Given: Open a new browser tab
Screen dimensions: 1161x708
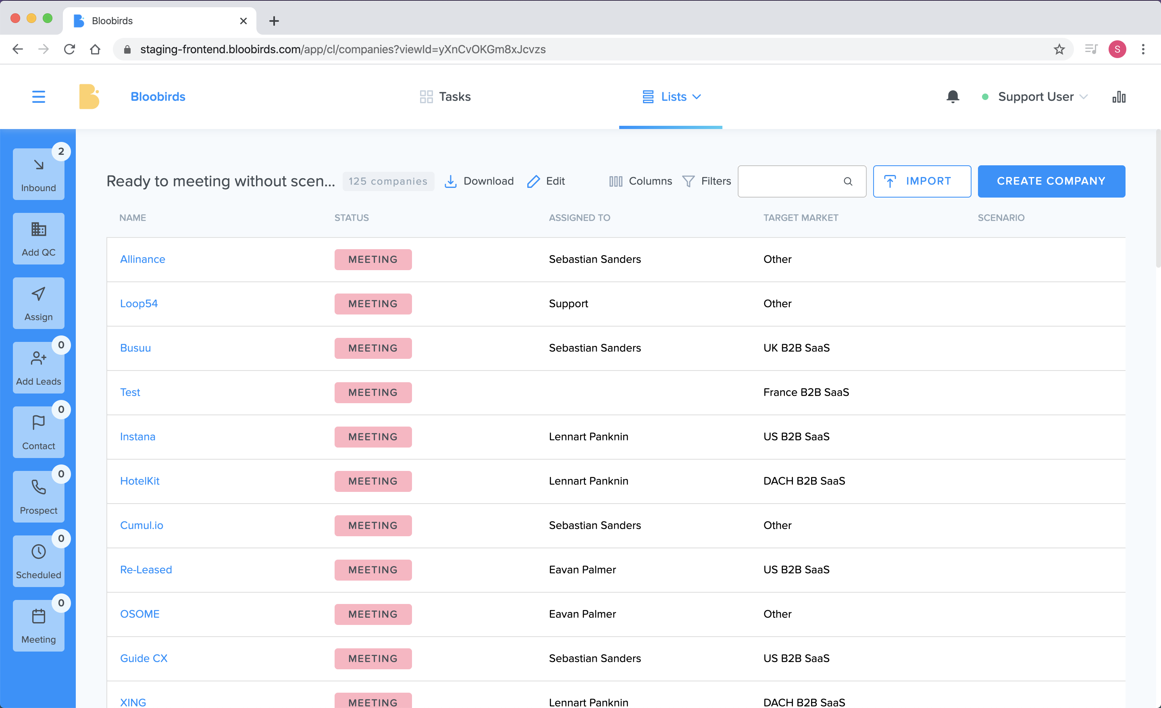Looking at the screenshot, I should coord(274,21).
